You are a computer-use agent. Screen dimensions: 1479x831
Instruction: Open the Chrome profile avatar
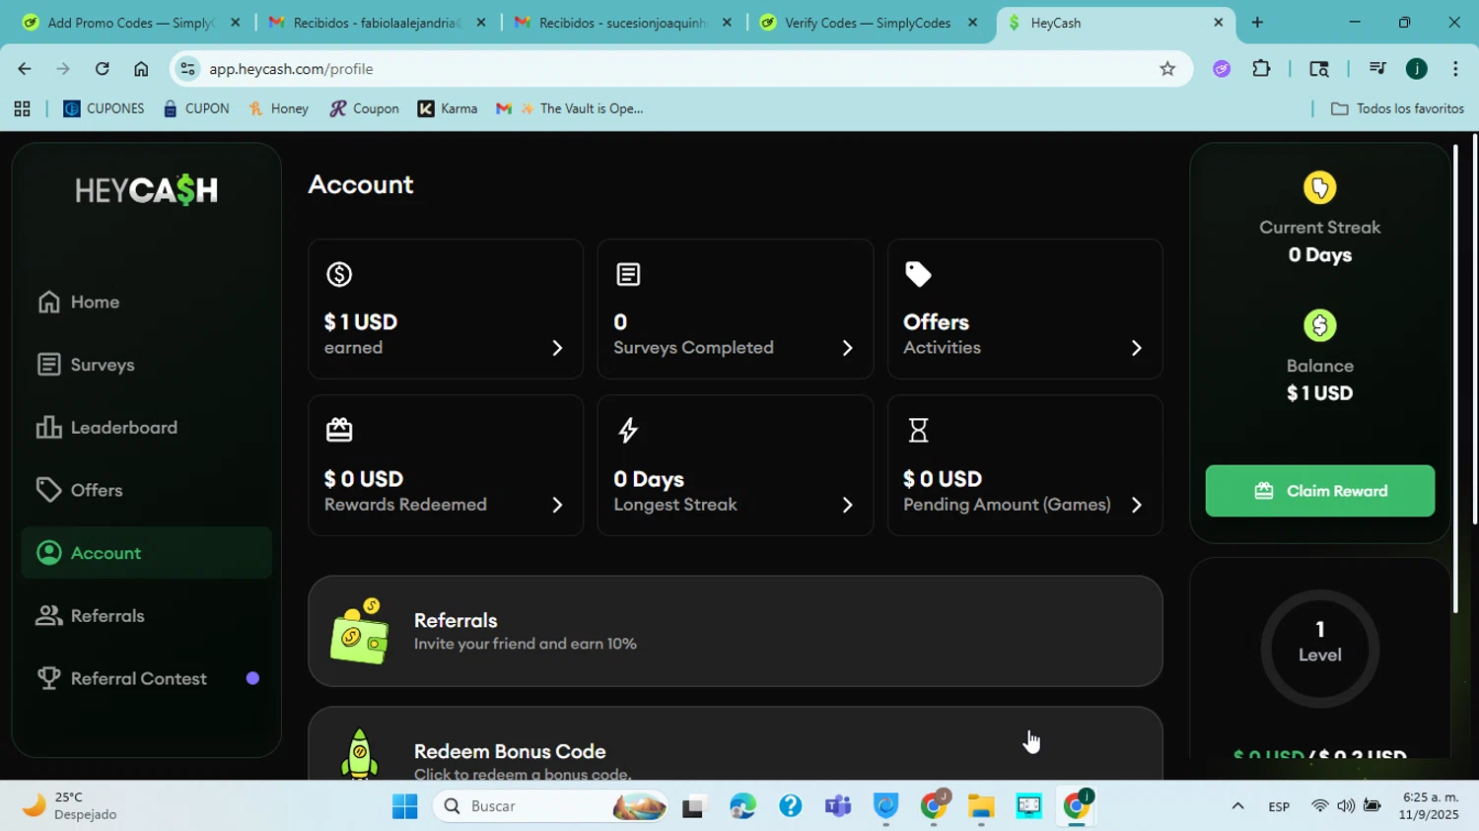coord(1417,69)
